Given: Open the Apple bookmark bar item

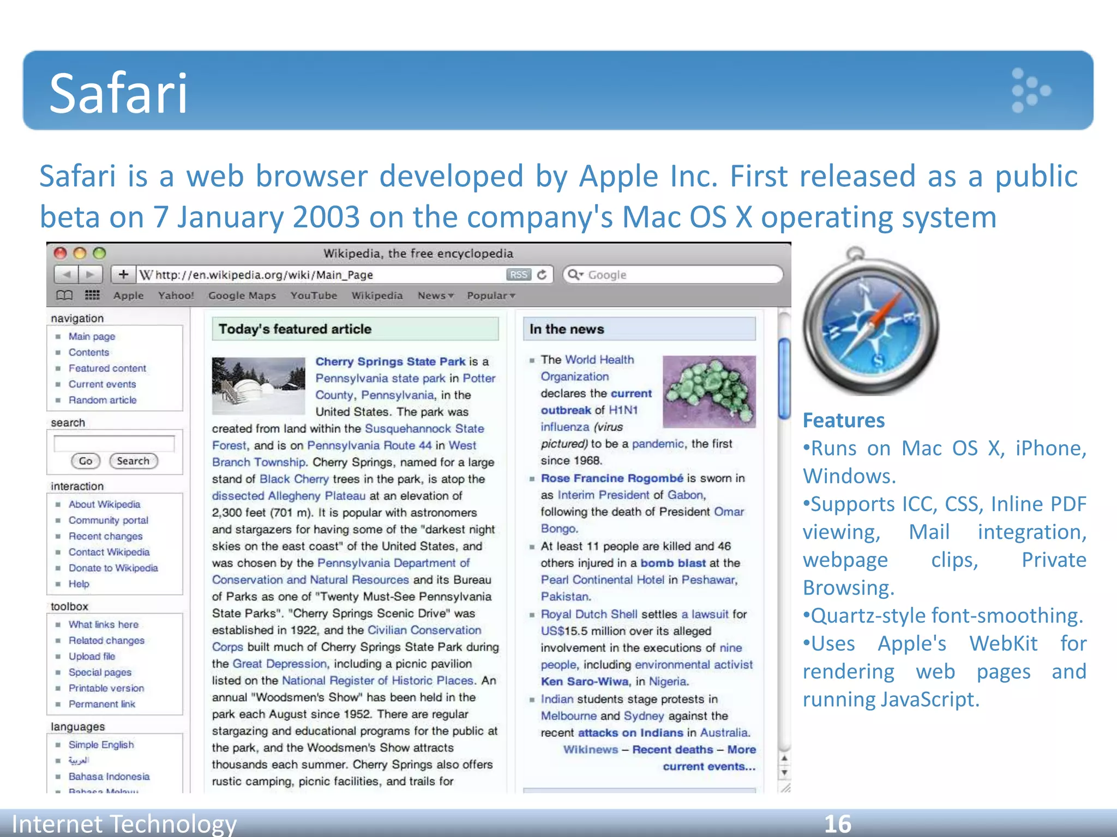Looking at the screenshot, I should click(x=128, y=295).
